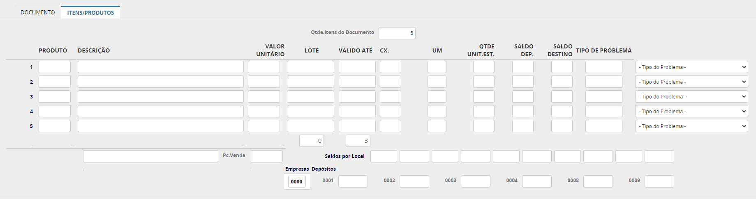Select the ITENS/PRODUTOS tab
The width and height of the screenshot is (756, 199).
point(90,13)
